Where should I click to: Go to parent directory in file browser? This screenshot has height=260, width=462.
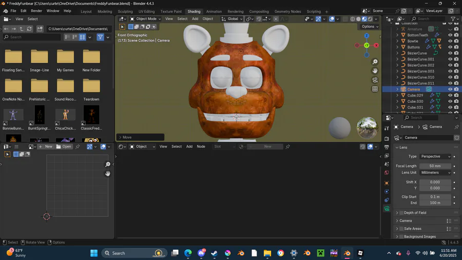tap(22, 29)
